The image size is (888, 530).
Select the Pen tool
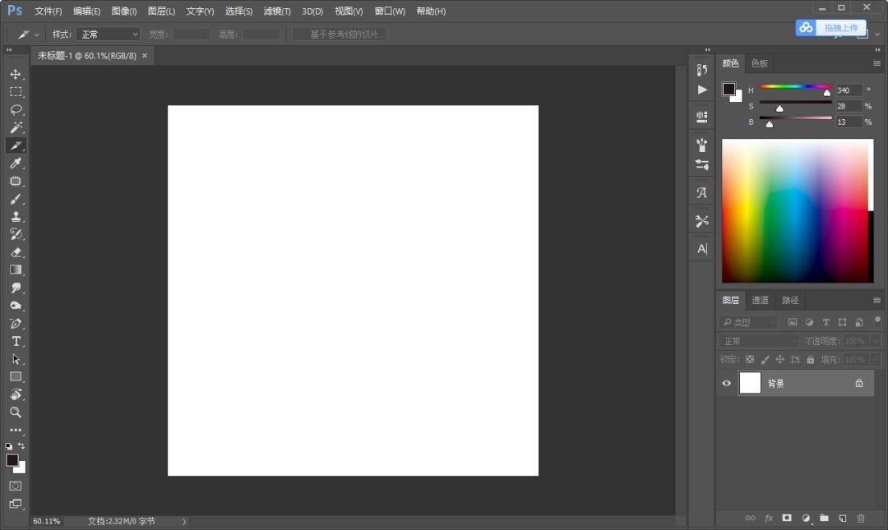coord(16,323)
